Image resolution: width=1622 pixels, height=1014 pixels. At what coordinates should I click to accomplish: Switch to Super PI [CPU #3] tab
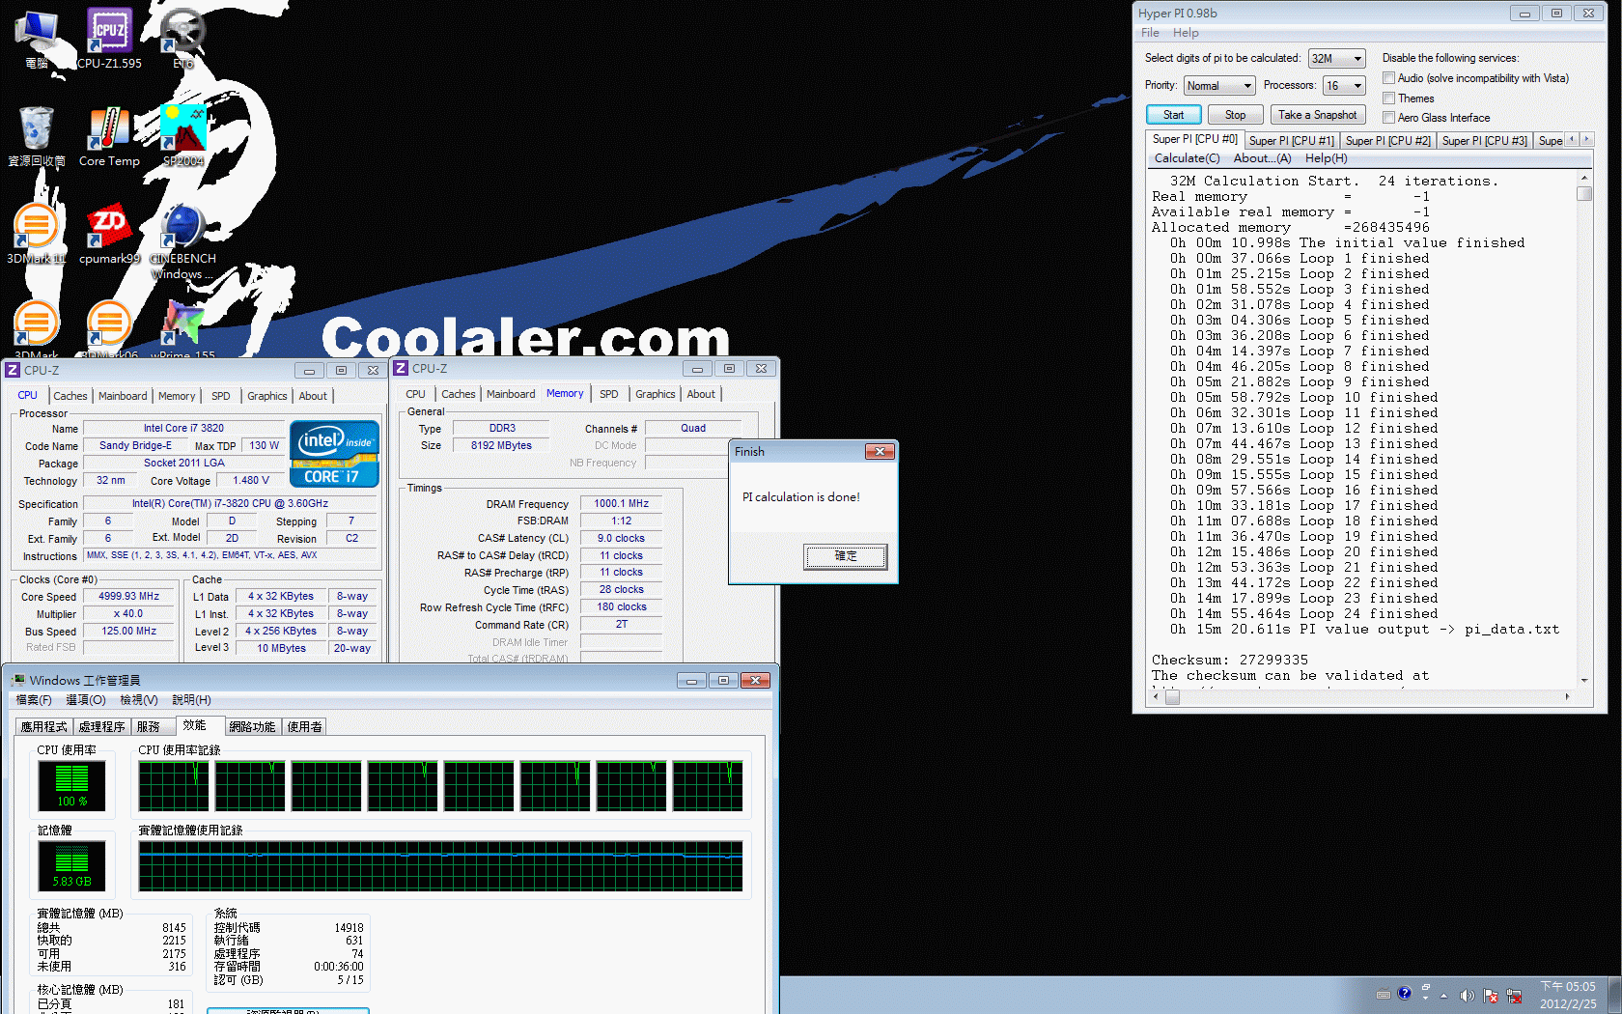[1484, 141]
